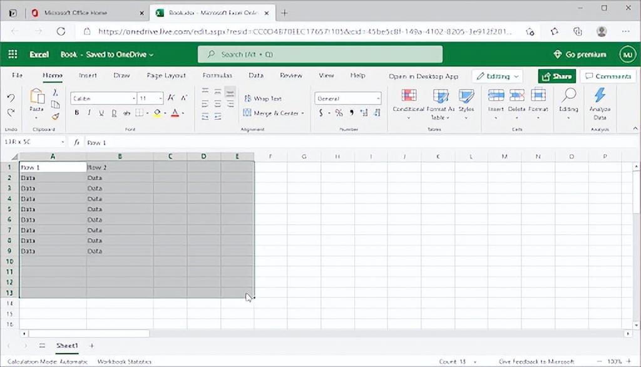The height and width of the screenshot is (367, 641).
Task: Increase indent
Action: (218, 117)
